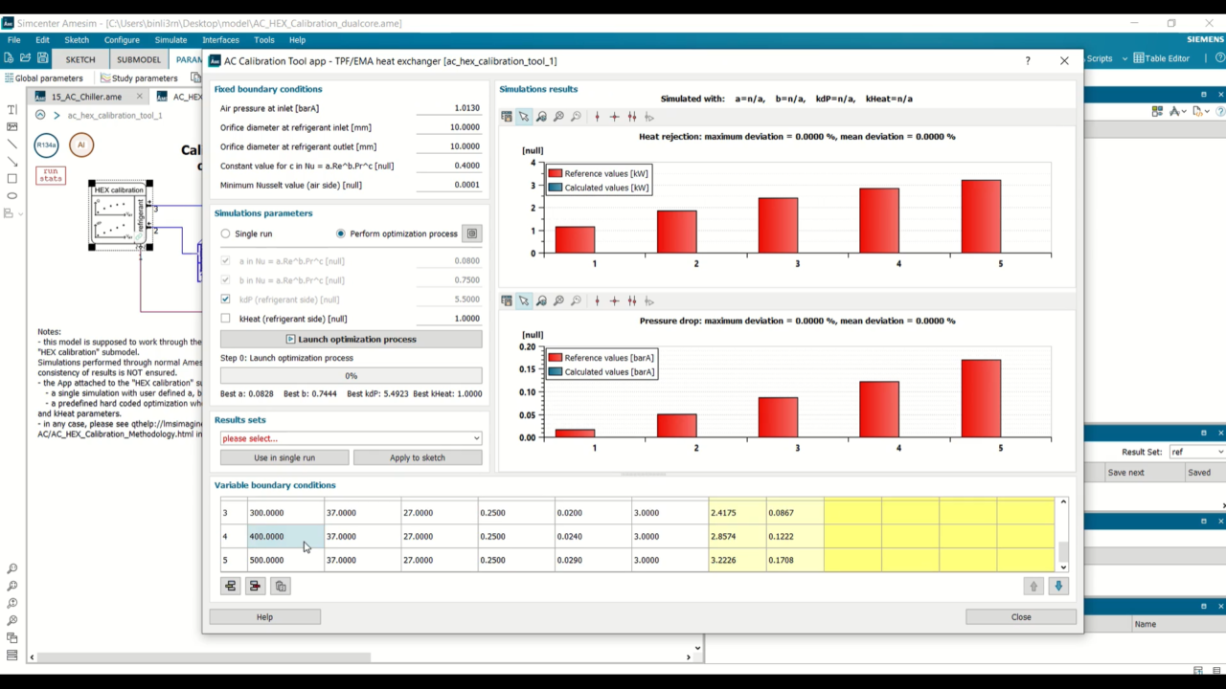
Task: Click the Help button in dialog
Action: pos(264,617)
